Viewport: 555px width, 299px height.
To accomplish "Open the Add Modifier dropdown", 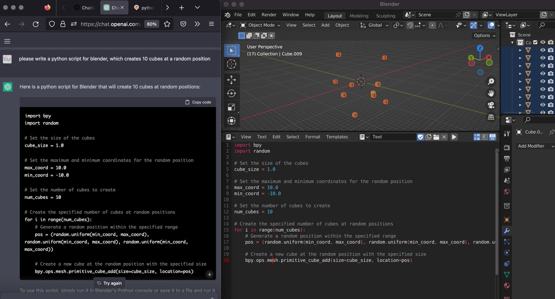I will pos(536,146).
